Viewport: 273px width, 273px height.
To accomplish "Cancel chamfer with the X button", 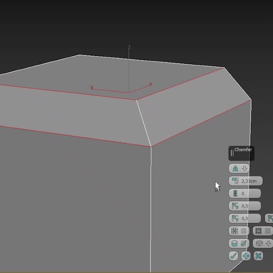I will coord(258,256).
